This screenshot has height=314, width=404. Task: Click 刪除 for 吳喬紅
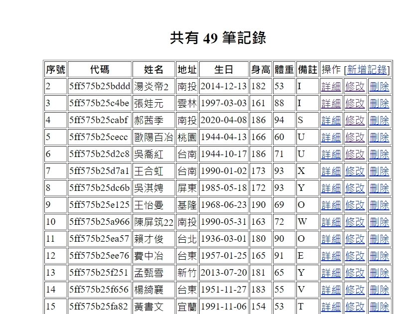tap(379, 155)
